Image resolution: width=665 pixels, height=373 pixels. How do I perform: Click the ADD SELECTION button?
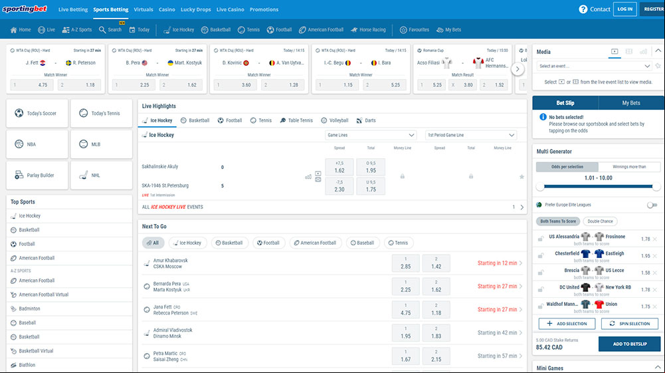tap(567, 323)
